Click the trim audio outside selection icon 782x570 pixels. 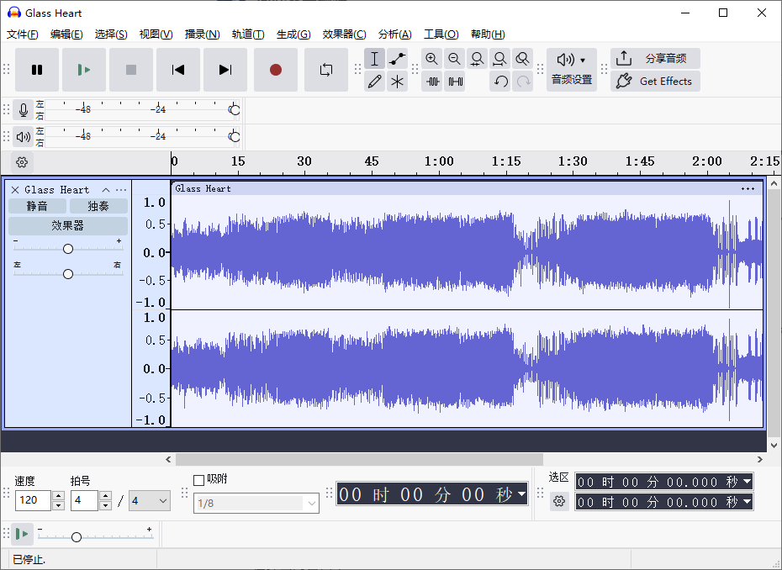click(431, 81)
